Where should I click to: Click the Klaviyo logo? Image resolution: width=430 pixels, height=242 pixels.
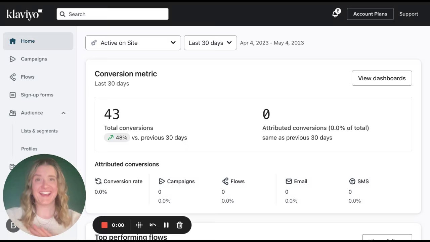24,14
